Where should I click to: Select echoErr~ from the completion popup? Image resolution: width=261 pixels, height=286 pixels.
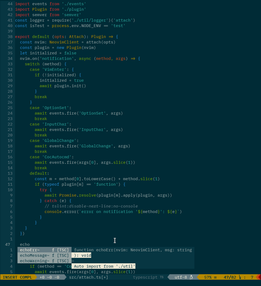29,250
